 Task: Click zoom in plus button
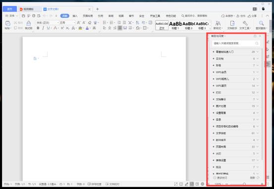tap(262, 184)
